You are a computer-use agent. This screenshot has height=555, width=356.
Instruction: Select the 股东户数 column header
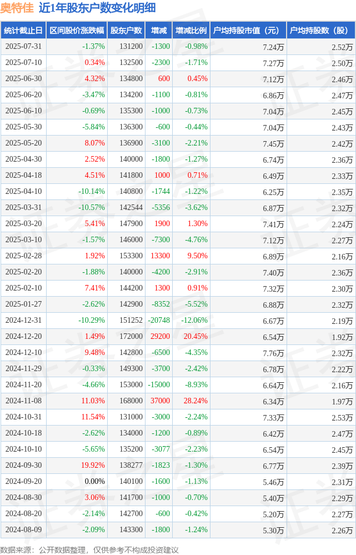(x=126, y=31)
